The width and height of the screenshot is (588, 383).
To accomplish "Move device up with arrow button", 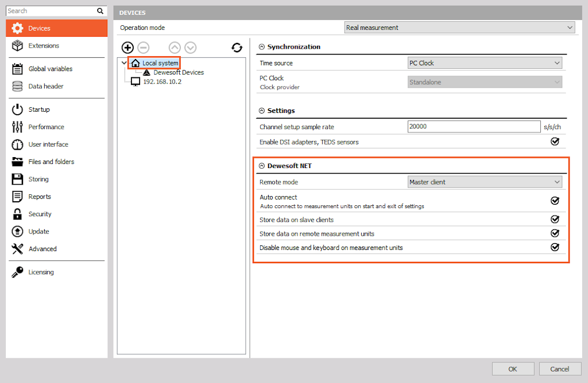I will pyautogui.click(x=175, y=48).
